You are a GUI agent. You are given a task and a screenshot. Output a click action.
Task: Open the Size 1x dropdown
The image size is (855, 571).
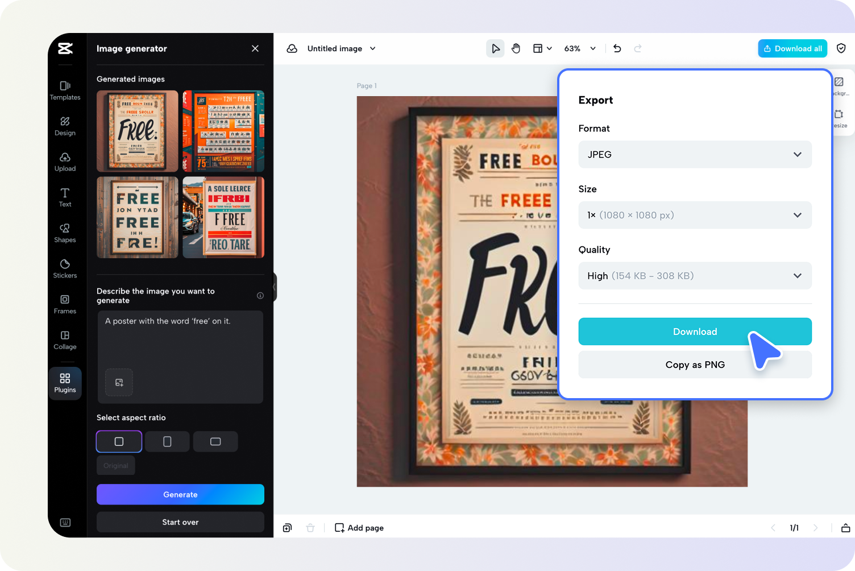pyautogui.click(x=695, y=215)
